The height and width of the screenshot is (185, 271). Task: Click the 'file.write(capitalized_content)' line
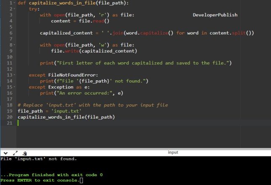[x=94, y=51]
